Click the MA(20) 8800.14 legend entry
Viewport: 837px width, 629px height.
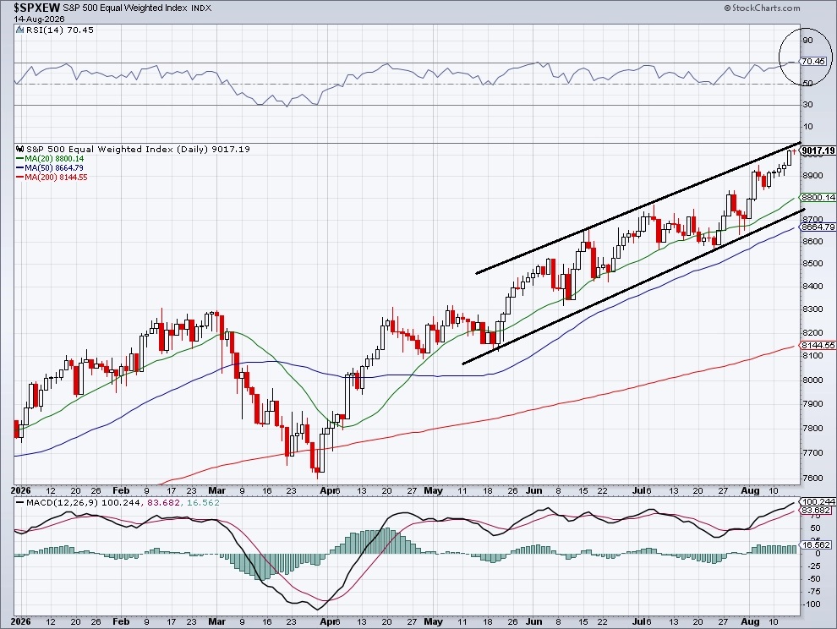click(50, 159)
